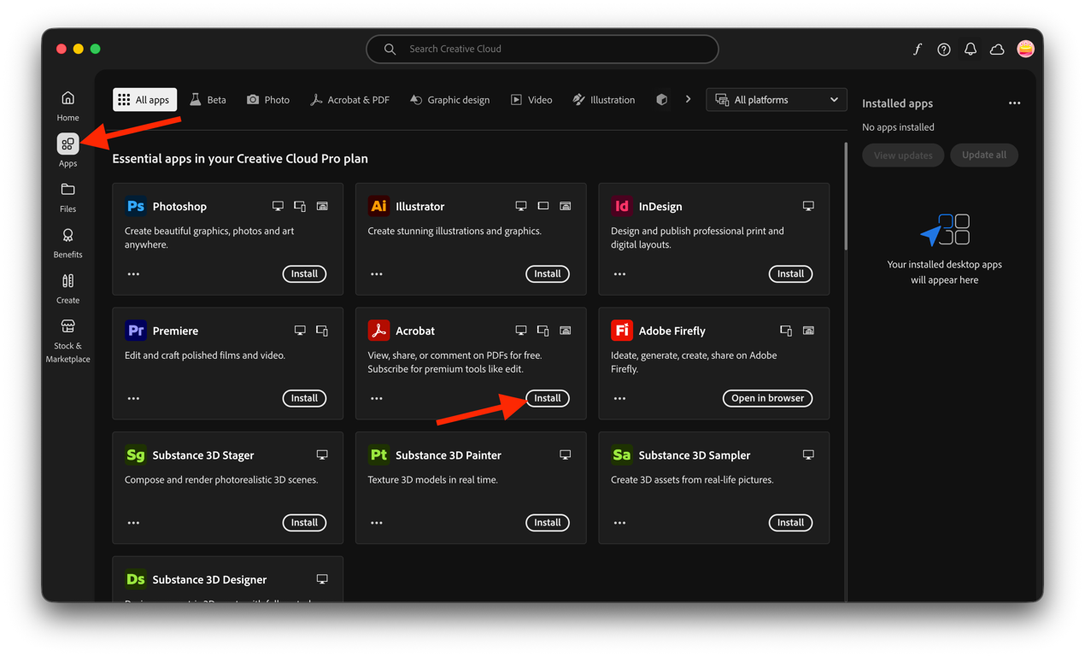The image size is (1085, 657).
Task: Open Premiere card more options menu
Action: tap(133, 398)
